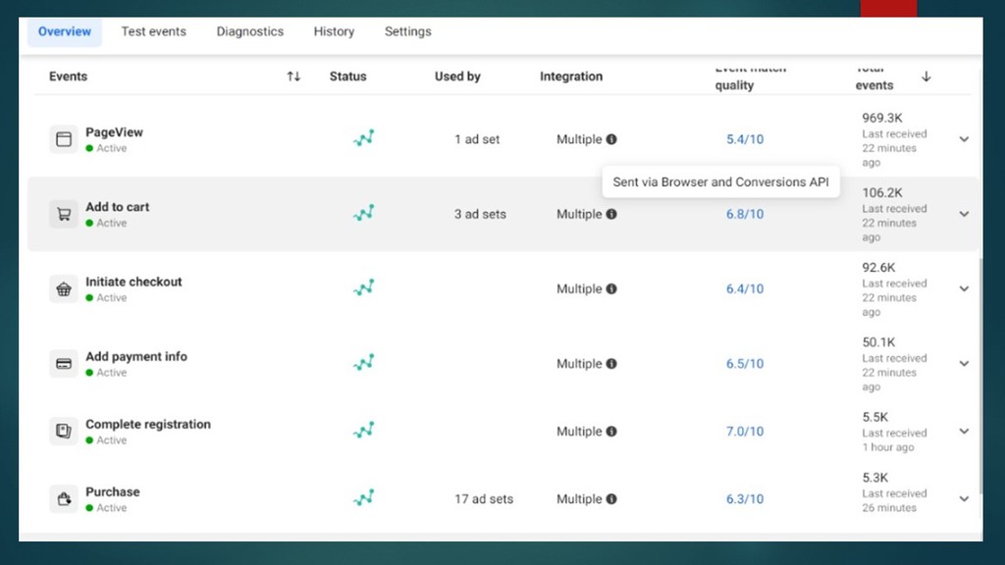1005x565 pixels.
Task: Expand the Initiate checkout event row
Action: (964, 289)
